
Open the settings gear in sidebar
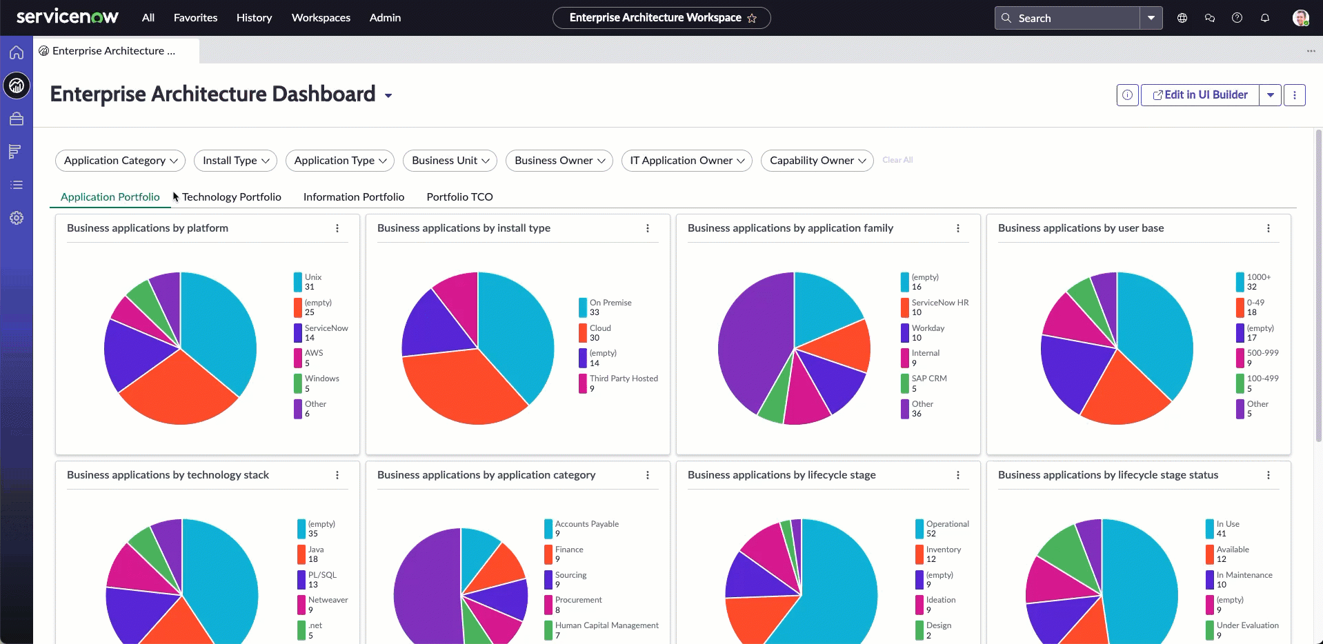17,218
